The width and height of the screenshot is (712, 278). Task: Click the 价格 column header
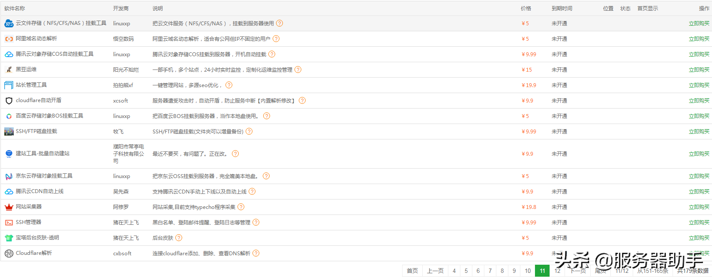526,9
